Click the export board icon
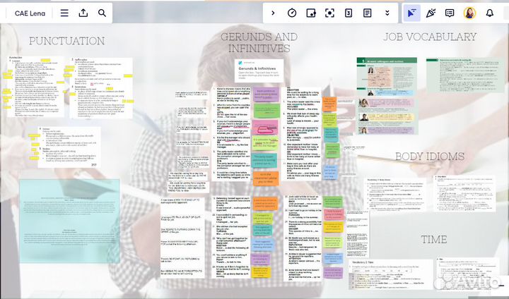The image size is (509, 299). click(x=83, y=13)
